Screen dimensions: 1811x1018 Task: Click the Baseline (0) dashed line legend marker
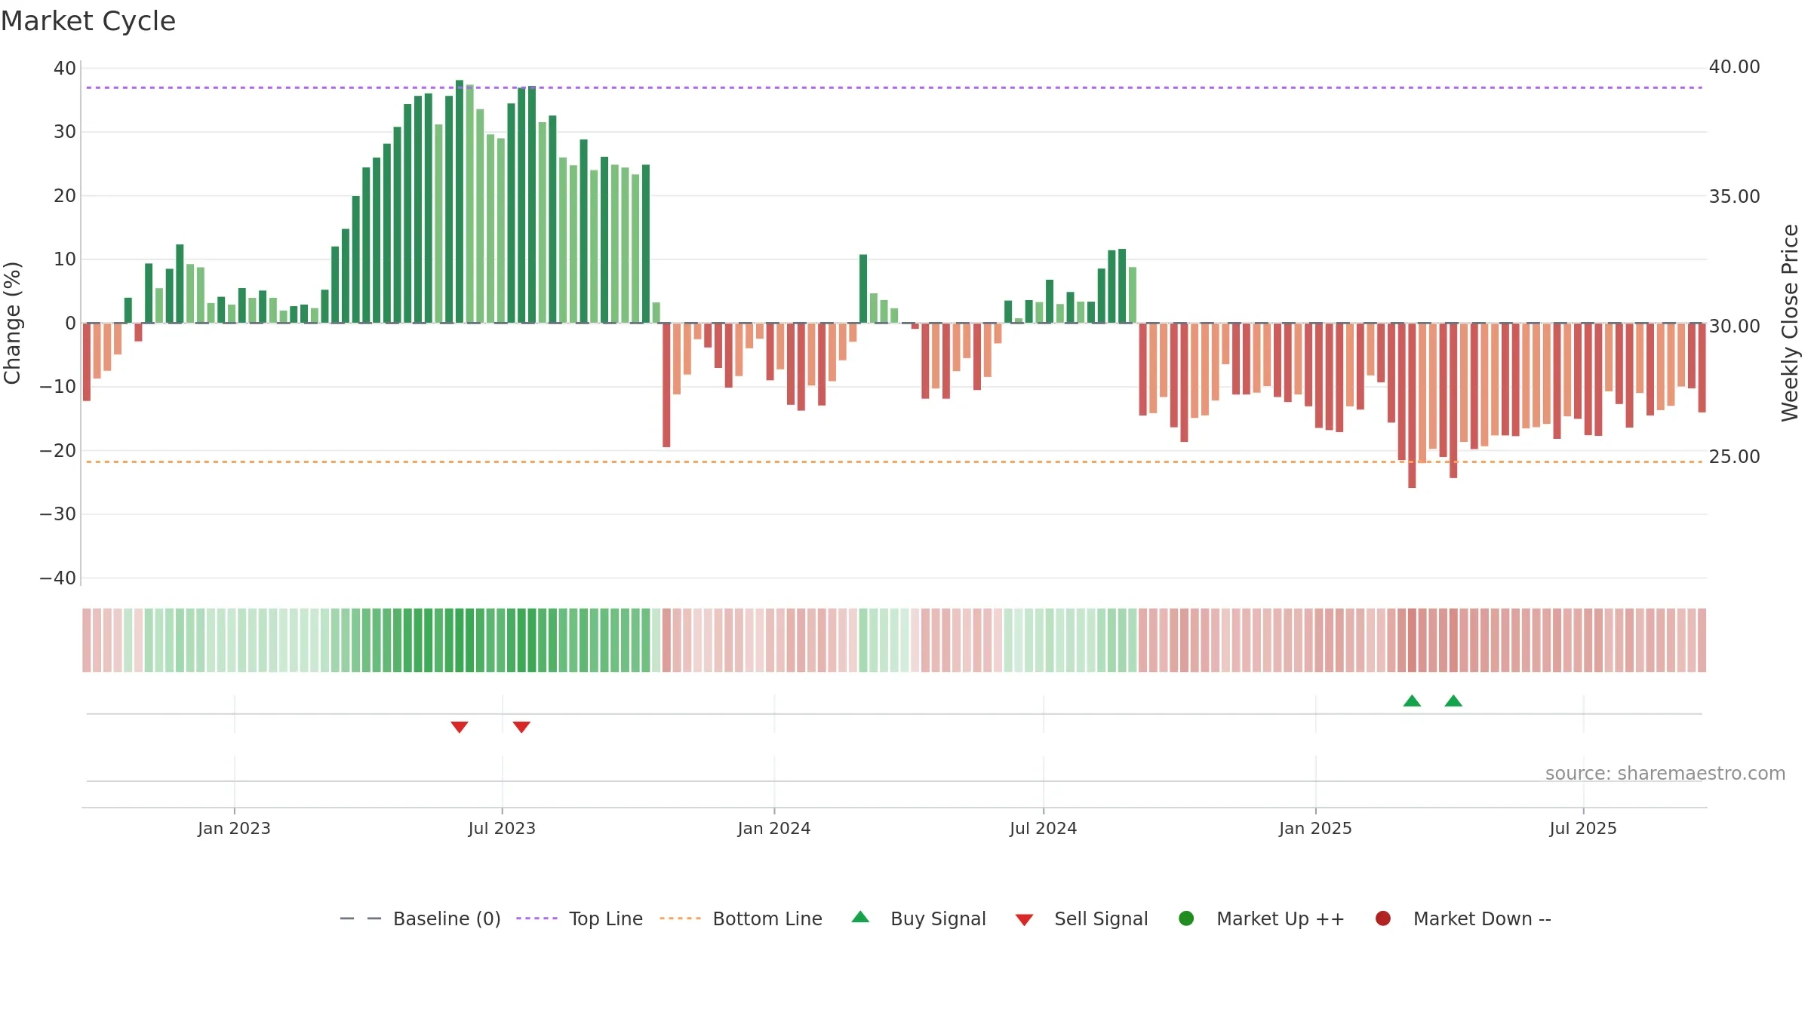pyautogui.click(x=361, y=918)
